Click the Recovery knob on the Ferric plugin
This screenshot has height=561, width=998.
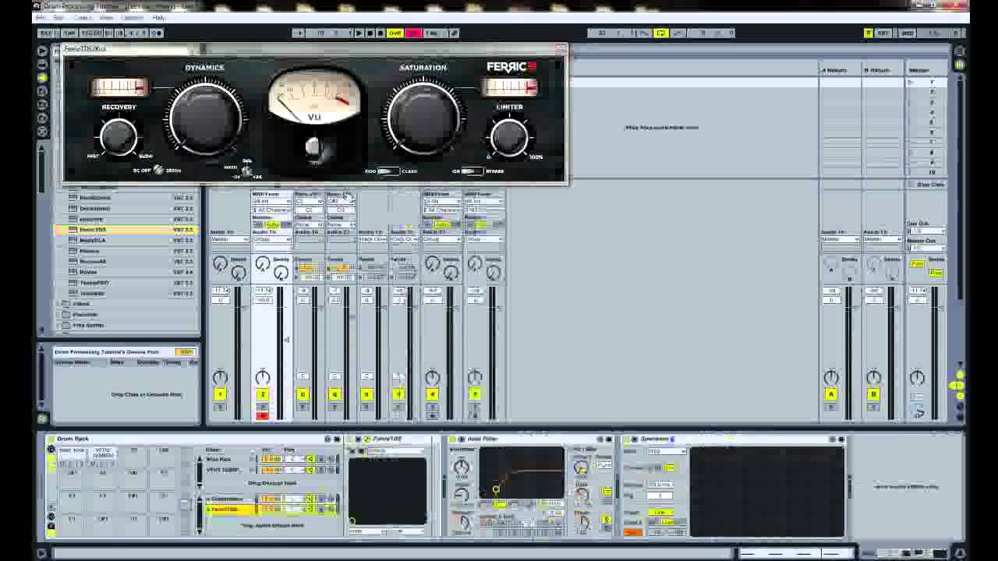119,137
